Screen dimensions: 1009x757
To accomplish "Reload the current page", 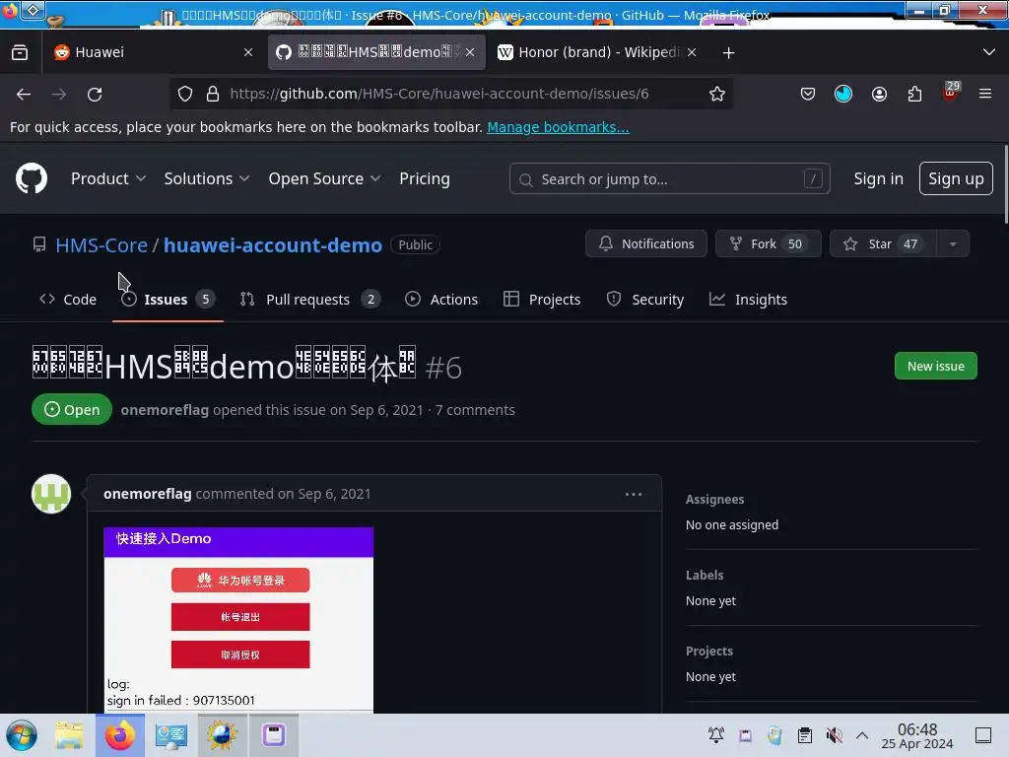I will [95, 94].
